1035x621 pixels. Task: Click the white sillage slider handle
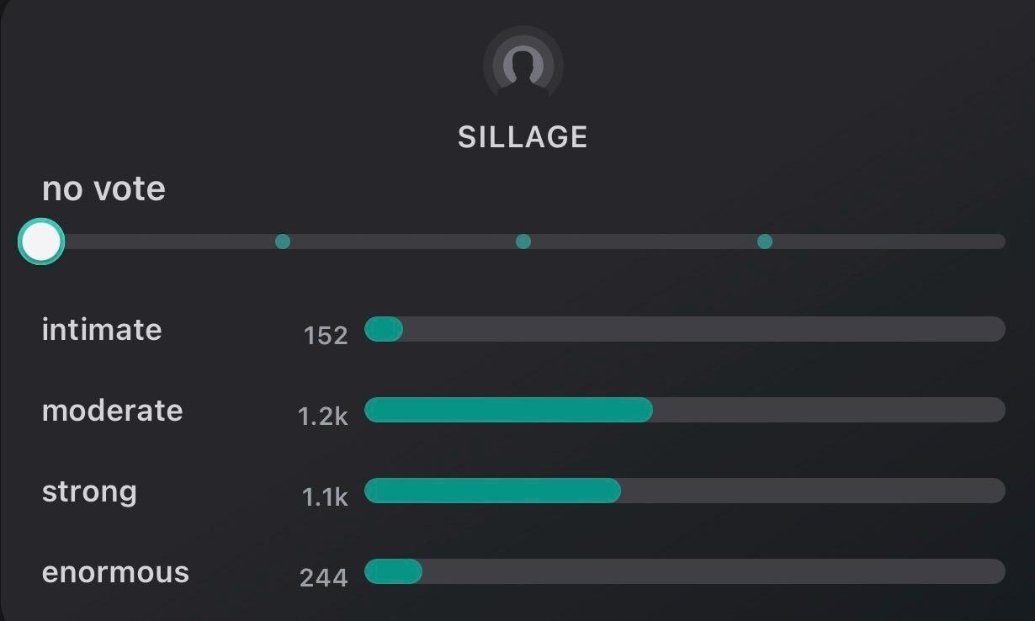[x=41, y=242]
